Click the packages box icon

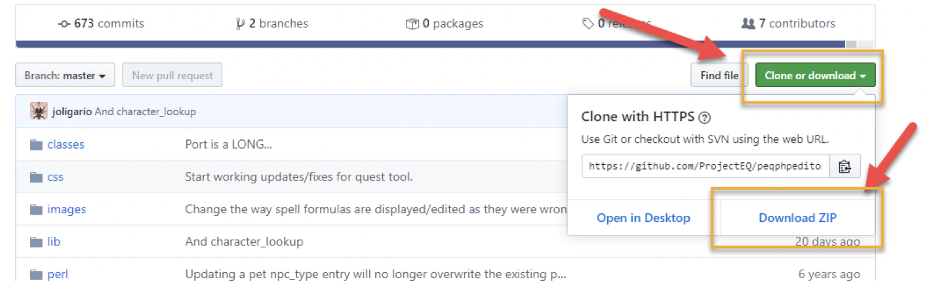(412, 24)
